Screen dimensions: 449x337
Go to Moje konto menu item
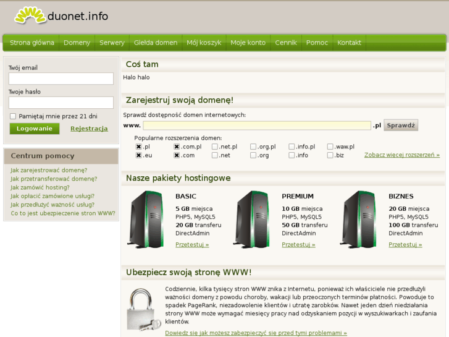pos(248,43)
